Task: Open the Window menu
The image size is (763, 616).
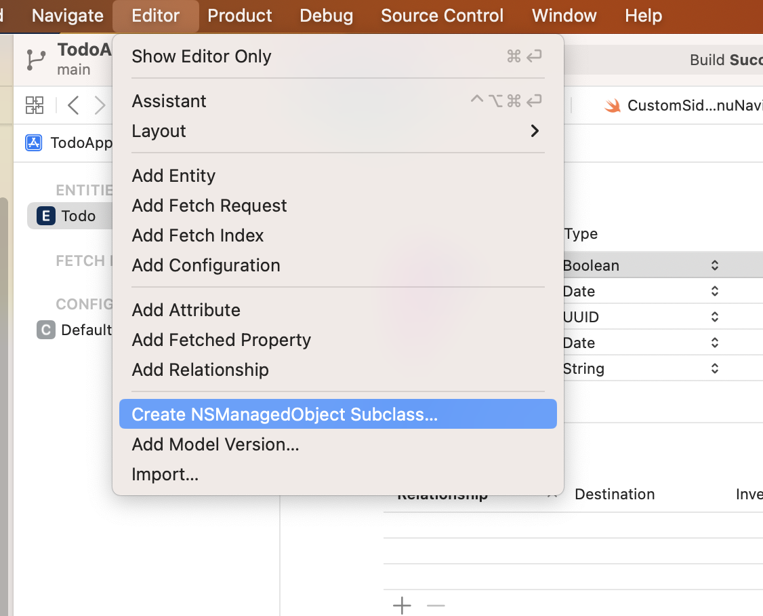Action: pos(564,16)
